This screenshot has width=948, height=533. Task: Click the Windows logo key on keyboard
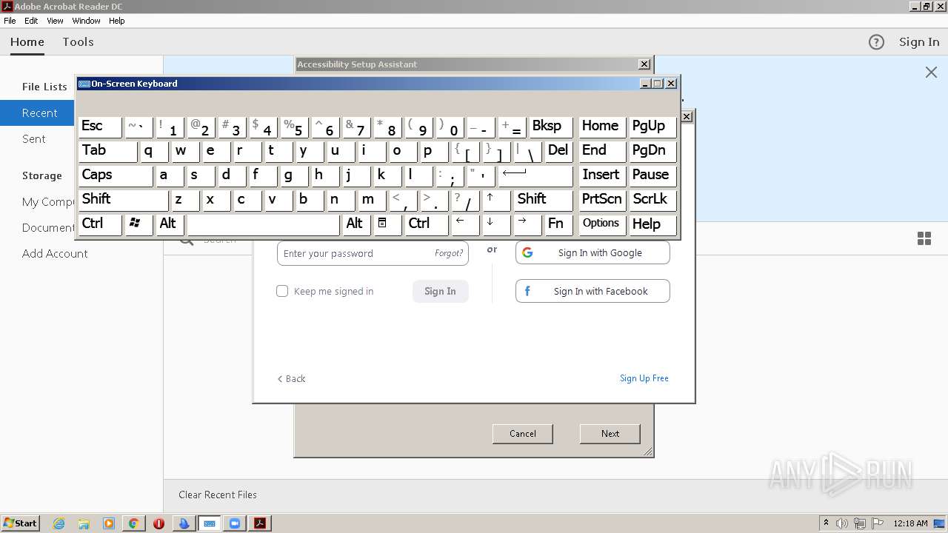pyautogui.click(x=138, y=224)
